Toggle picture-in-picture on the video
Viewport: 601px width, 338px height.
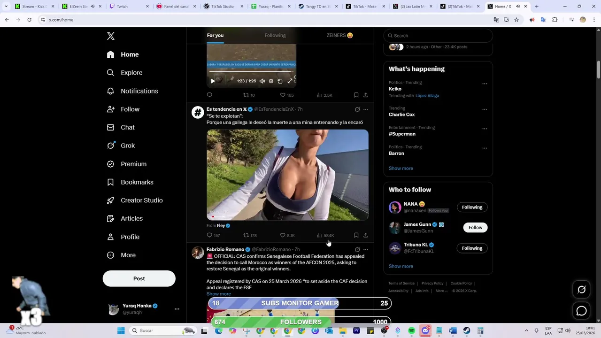280,81
